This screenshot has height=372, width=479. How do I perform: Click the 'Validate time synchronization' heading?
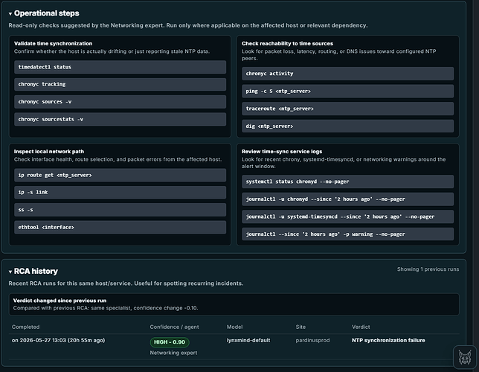53,43
